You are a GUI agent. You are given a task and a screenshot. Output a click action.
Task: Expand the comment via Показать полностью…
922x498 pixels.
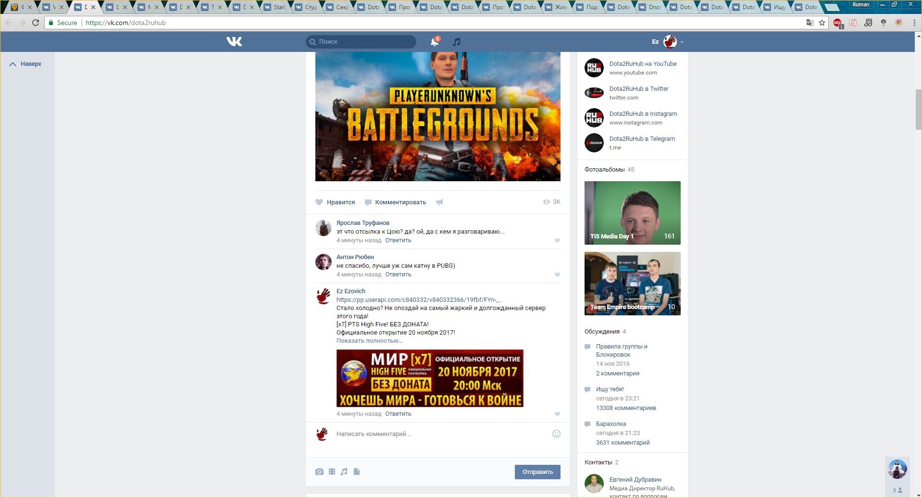pos(370,341)
